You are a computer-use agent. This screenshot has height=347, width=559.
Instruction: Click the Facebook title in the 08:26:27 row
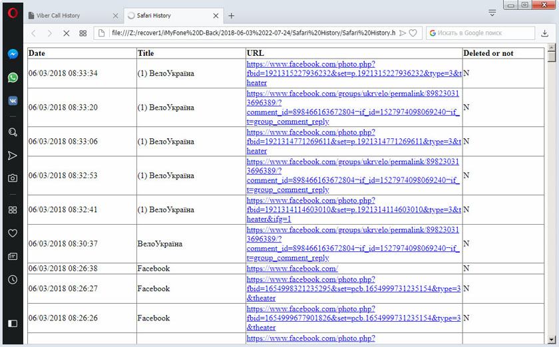(154, 289)
